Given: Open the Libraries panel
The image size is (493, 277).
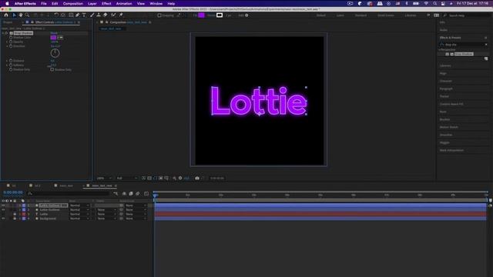Looking at the screenshot, I should [445, 65].
